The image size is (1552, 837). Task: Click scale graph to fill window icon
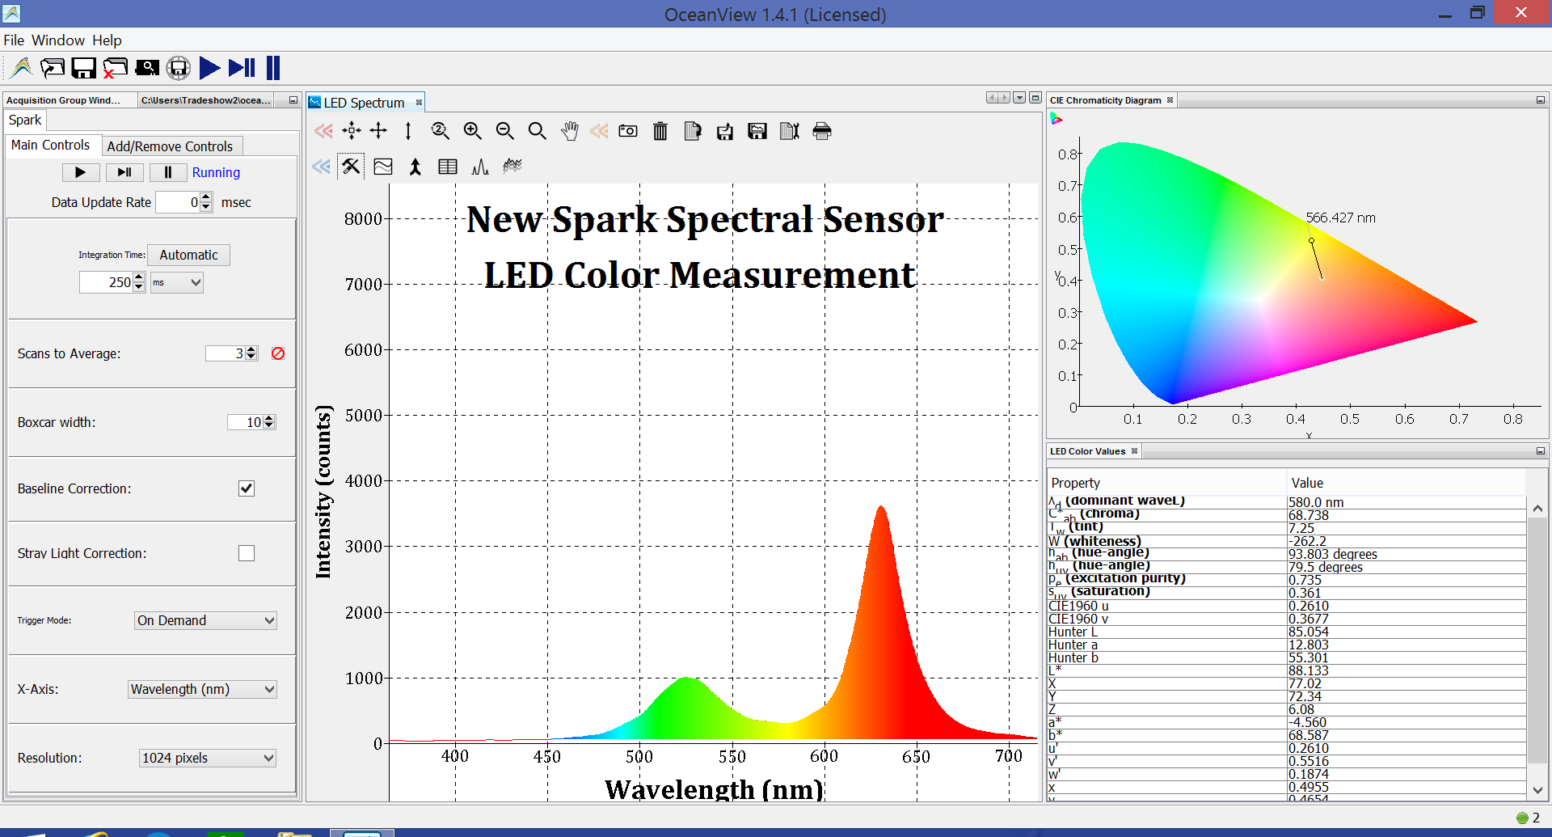click(352, 131)
